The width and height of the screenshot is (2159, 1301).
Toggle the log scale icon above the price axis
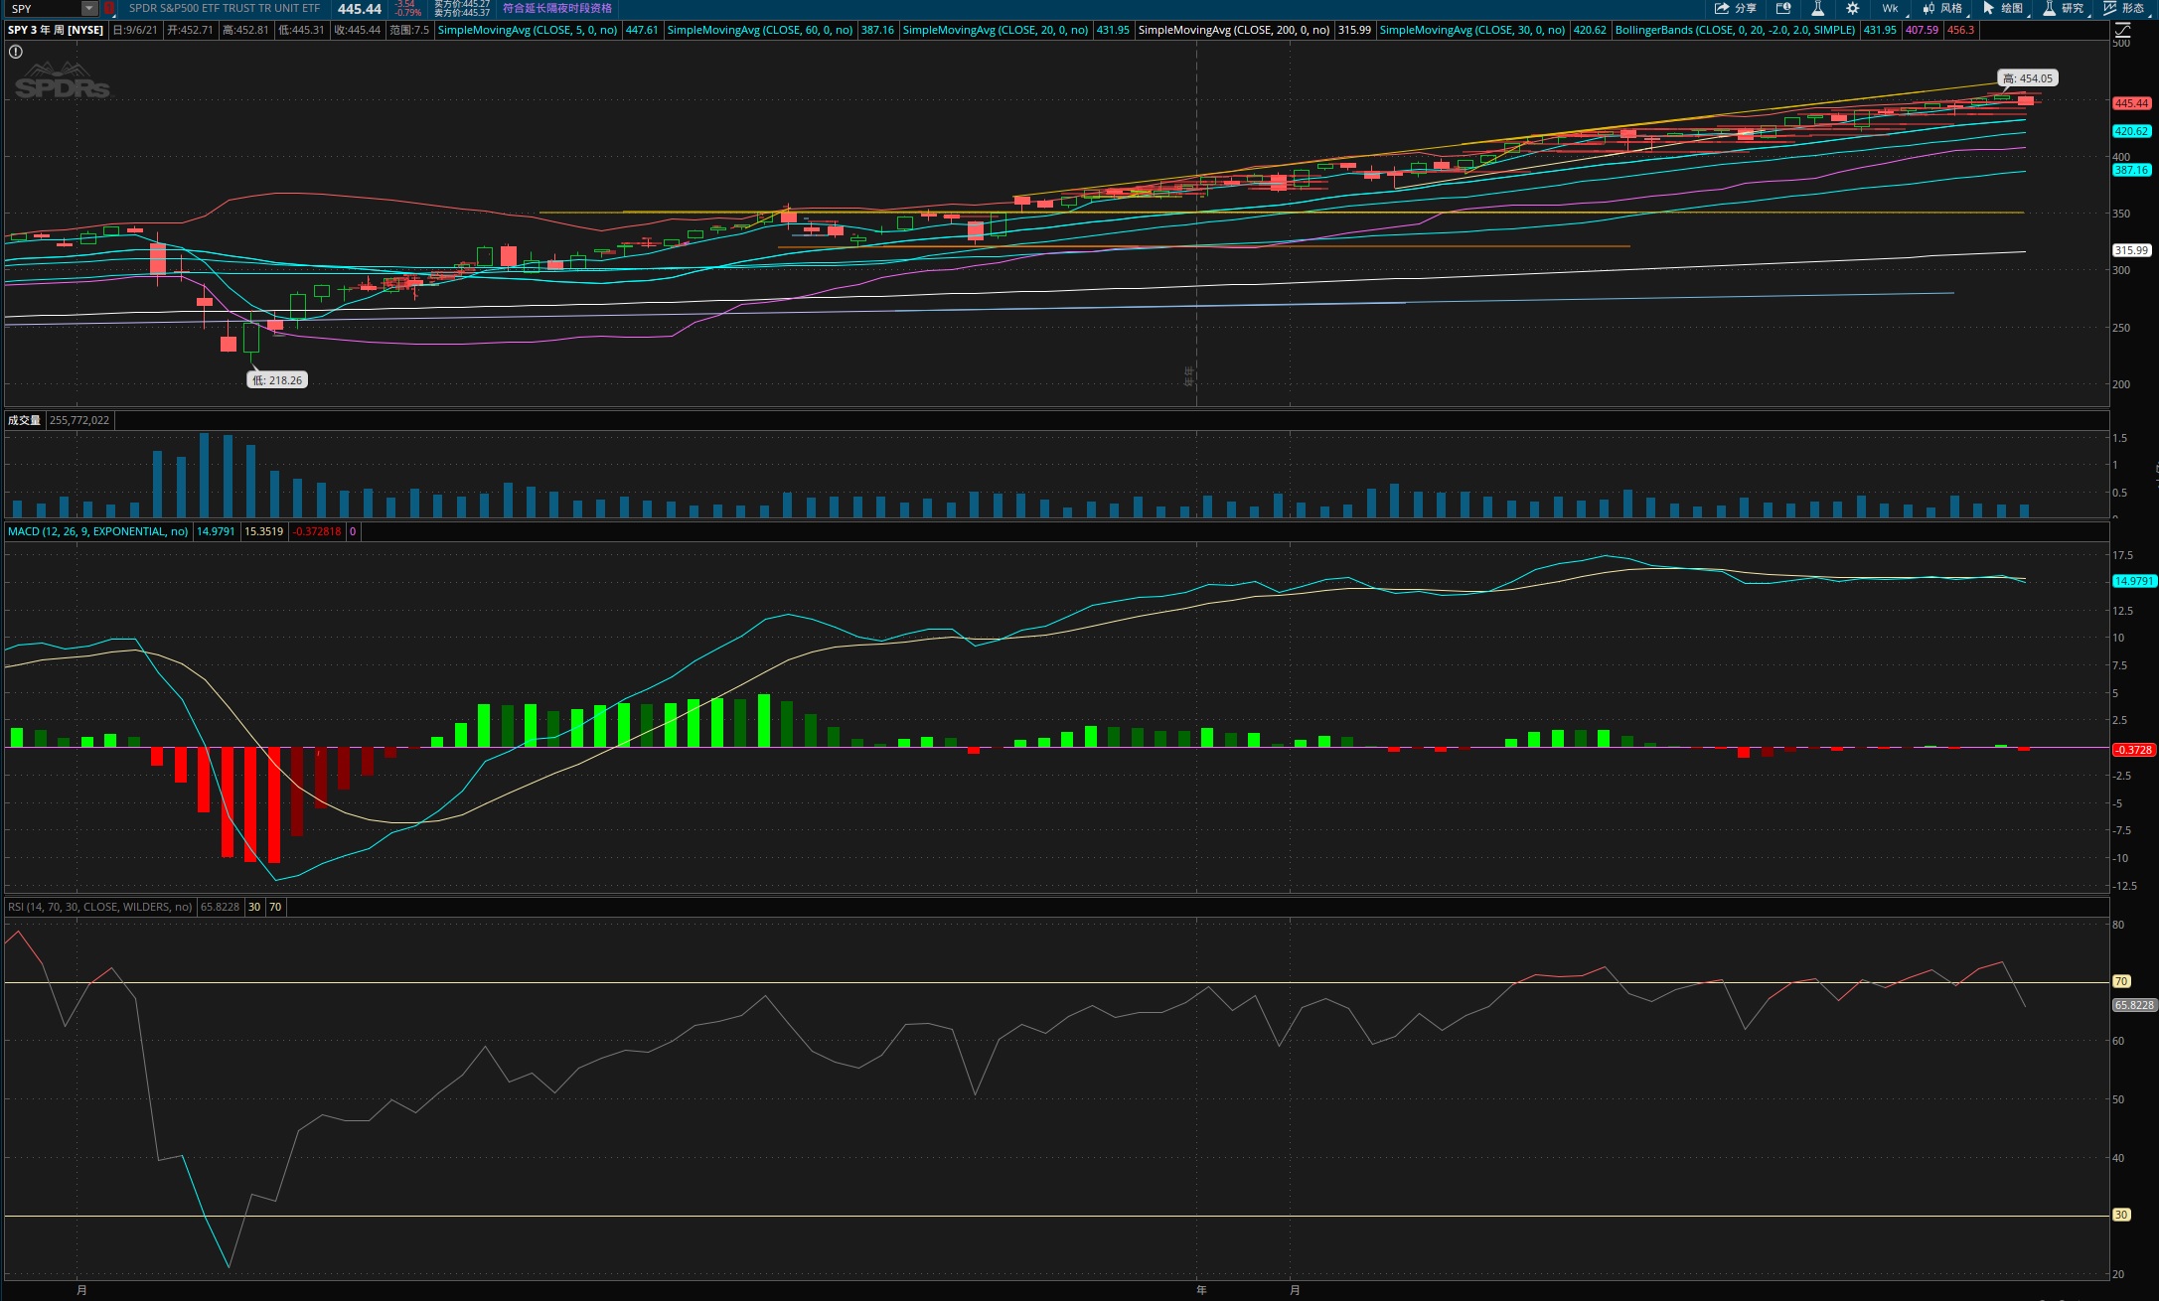(x=2122, y=30)
